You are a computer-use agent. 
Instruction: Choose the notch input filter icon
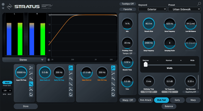pyautogui.click(x=31, y=94)
